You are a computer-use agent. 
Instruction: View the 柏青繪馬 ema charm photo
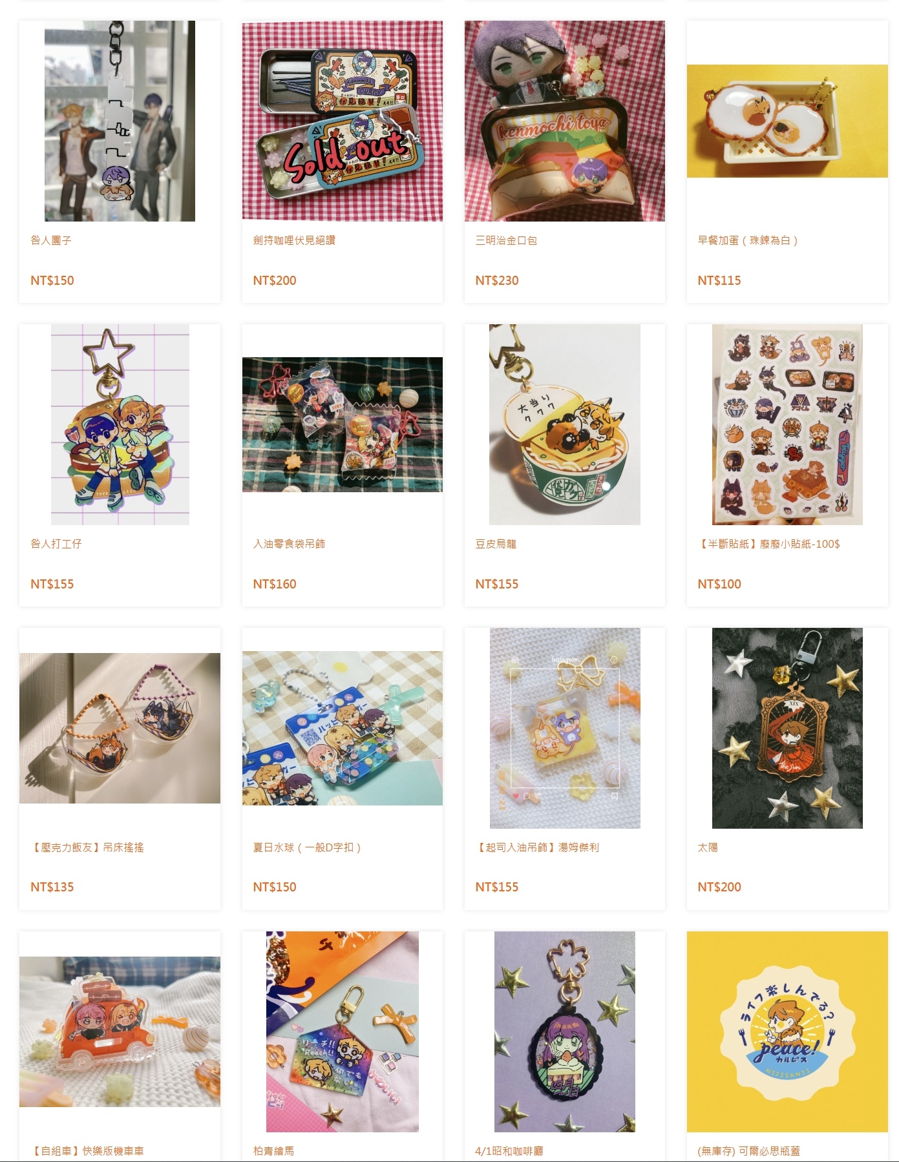tap(342, 1032)
